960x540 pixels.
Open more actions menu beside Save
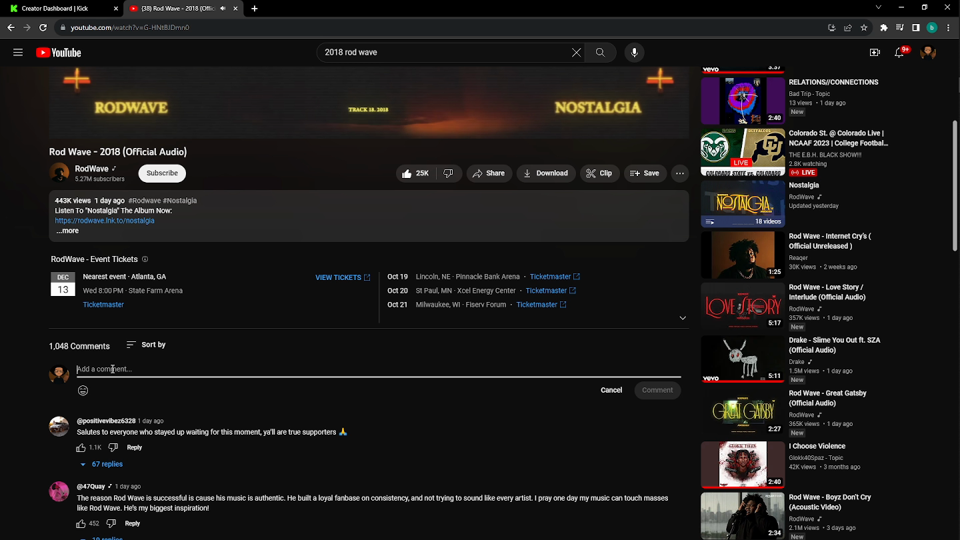tap(680, 173)
